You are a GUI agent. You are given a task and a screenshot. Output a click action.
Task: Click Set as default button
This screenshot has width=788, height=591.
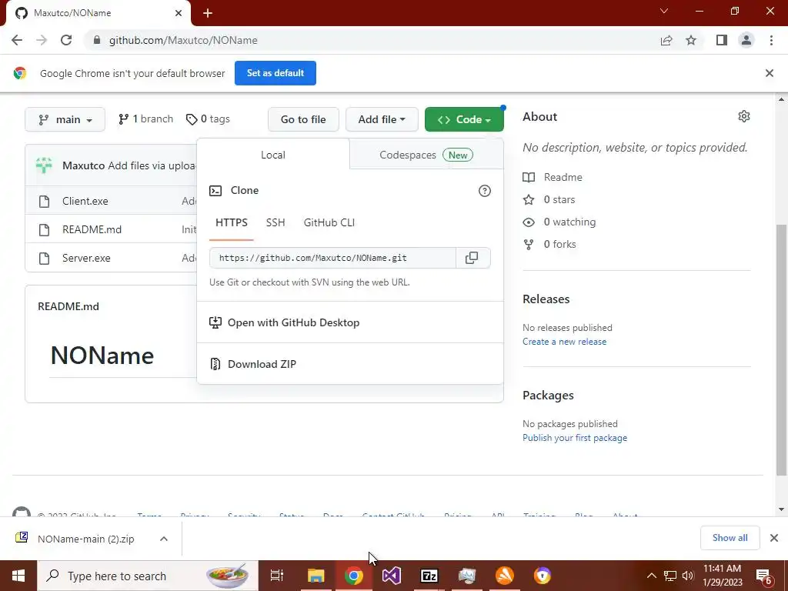coord(275,73)
